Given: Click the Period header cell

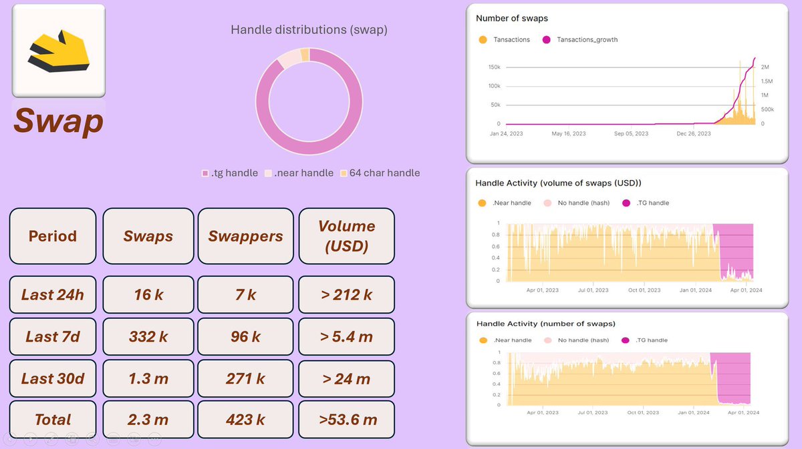Looking at the screenshot, I should pos(53,236).
